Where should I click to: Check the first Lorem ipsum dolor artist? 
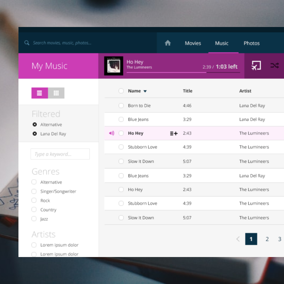pos(34,245)
